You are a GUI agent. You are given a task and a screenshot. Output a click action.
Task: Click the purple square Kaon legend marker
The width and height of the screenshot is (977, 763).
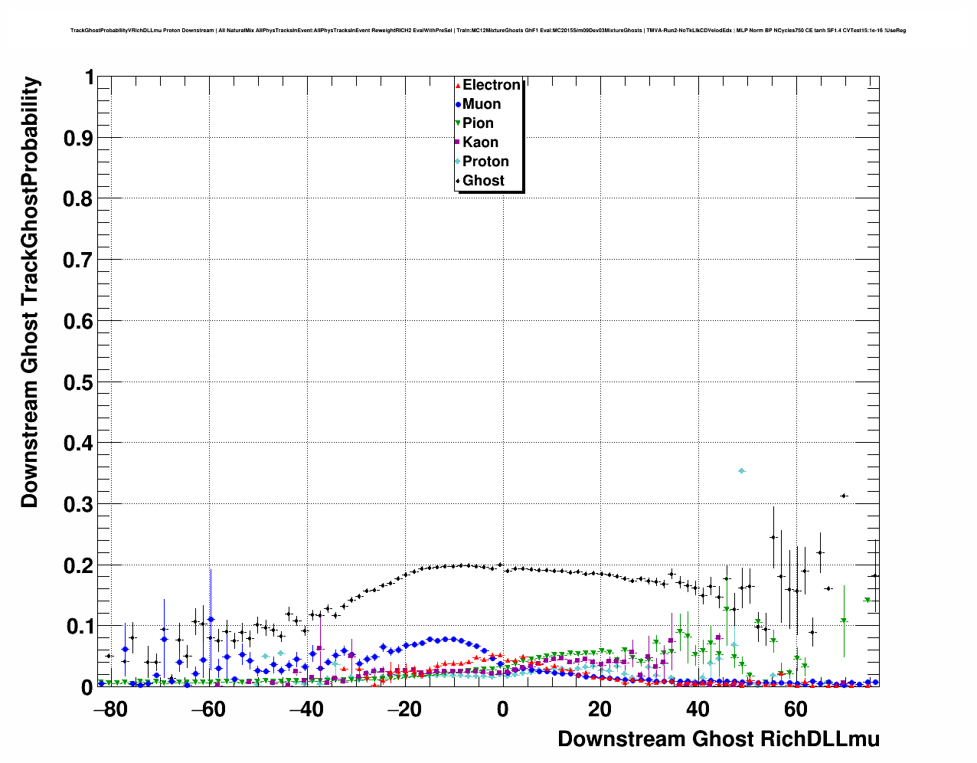458,142
